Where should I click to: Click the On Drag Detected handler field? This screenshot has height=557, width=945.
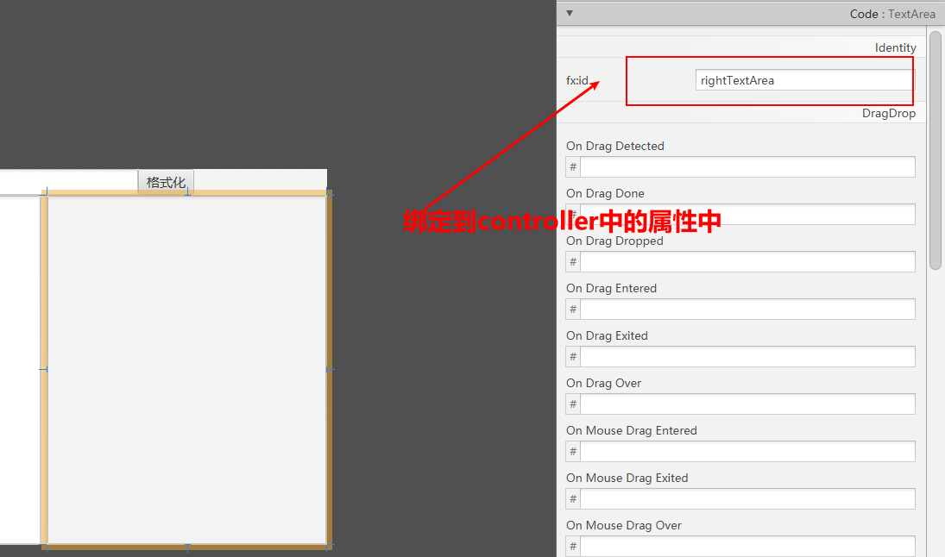747,166
